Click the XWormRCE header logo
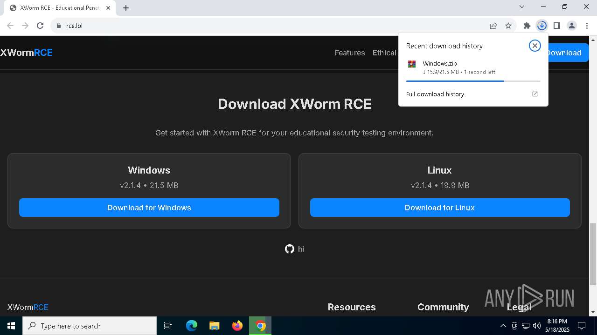This screenshot has width=597, height=335. point(27,53)
